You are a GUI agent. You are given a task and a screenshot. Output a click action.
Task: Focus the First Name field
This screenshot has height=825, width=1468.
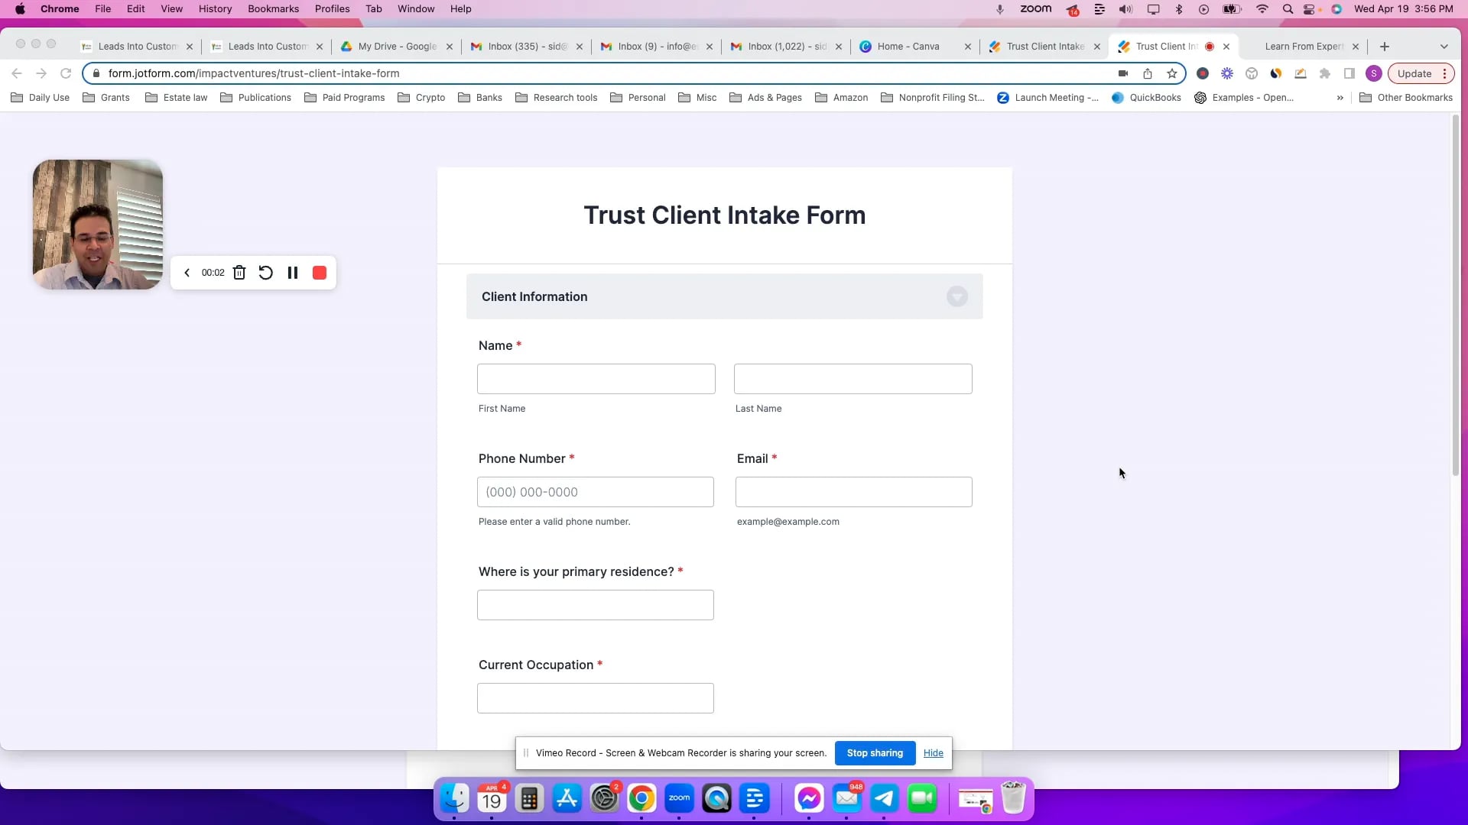[596, 379]
